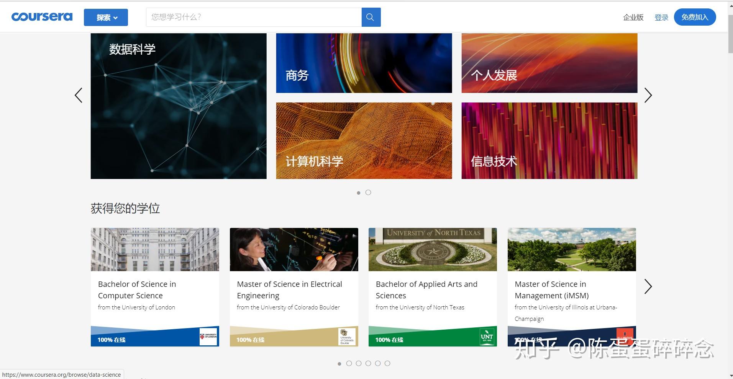The image size is (733, 379).
Task: Focus the 您想学习什么 search field
Action: click(254, 17)
